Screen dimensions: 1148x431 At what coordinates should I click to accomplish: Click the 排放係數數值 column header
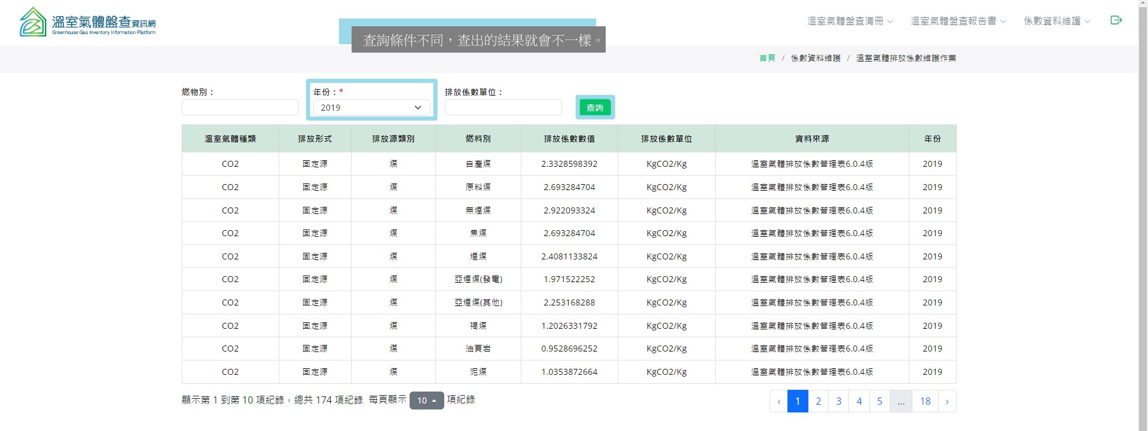(x=569, y=139)
